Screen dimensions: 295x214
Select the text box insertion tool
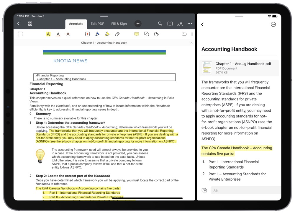tap(88, 34)
